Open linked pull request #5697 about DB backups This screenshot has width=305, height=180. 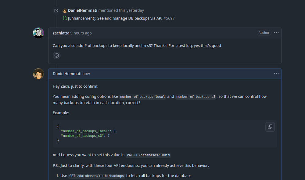pyautogui.click(x=121, y=18)
